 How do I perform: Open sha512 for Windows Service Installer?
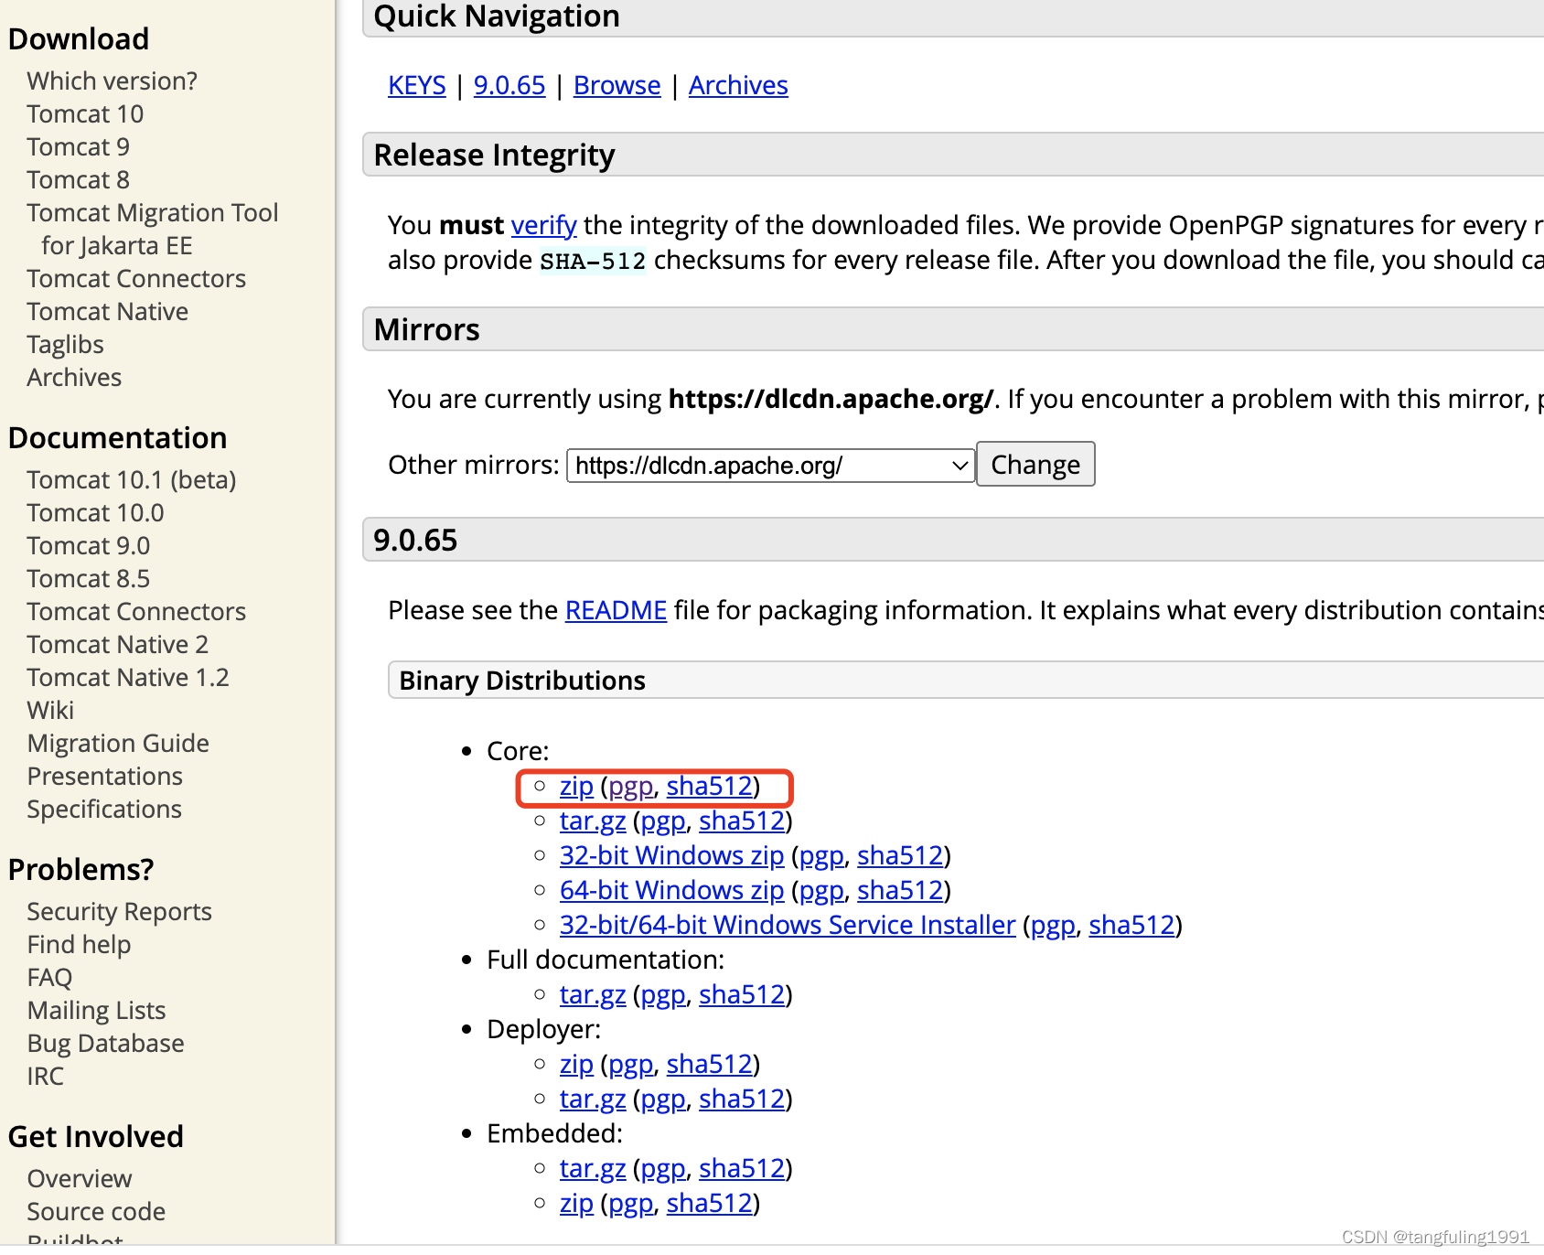(1131, 926)
